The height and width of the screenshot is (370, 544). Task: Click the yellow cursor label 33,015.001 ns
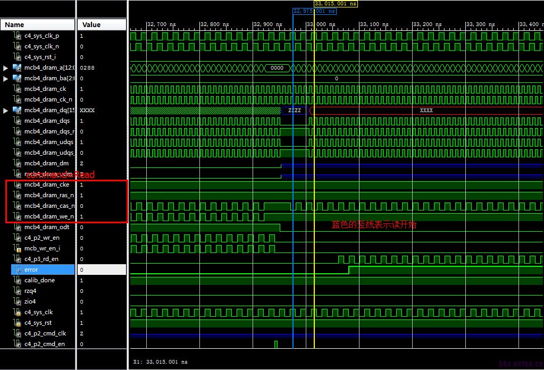click(336, 4)
